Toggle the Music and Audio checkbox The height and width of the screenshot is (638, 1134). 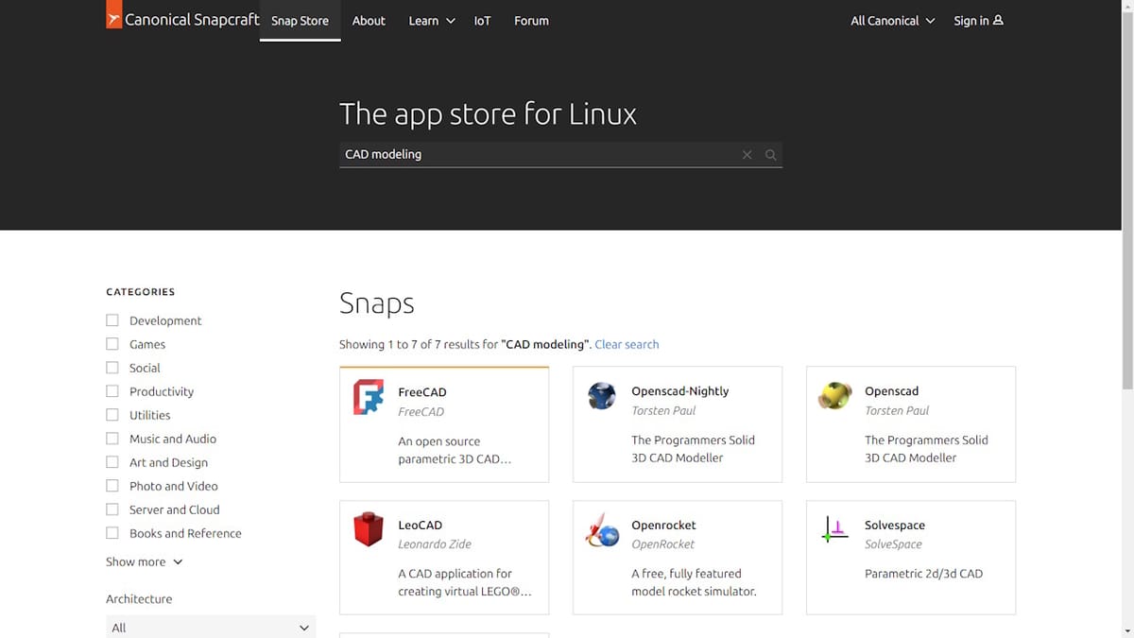point(112,439)
